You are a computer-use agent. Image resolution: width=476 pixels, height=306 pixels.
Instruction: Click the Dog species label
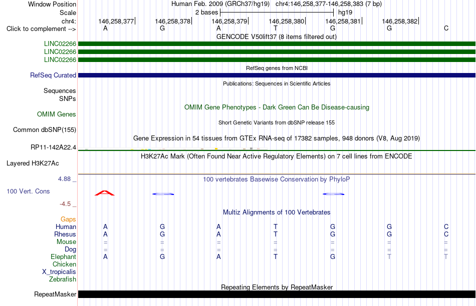70,249
